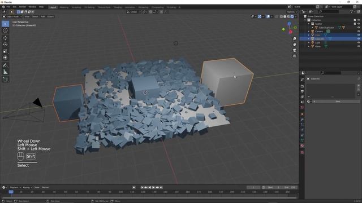The image size is (362, 203).
Task: Select the Add Cube tool
Action: point(5,80)
